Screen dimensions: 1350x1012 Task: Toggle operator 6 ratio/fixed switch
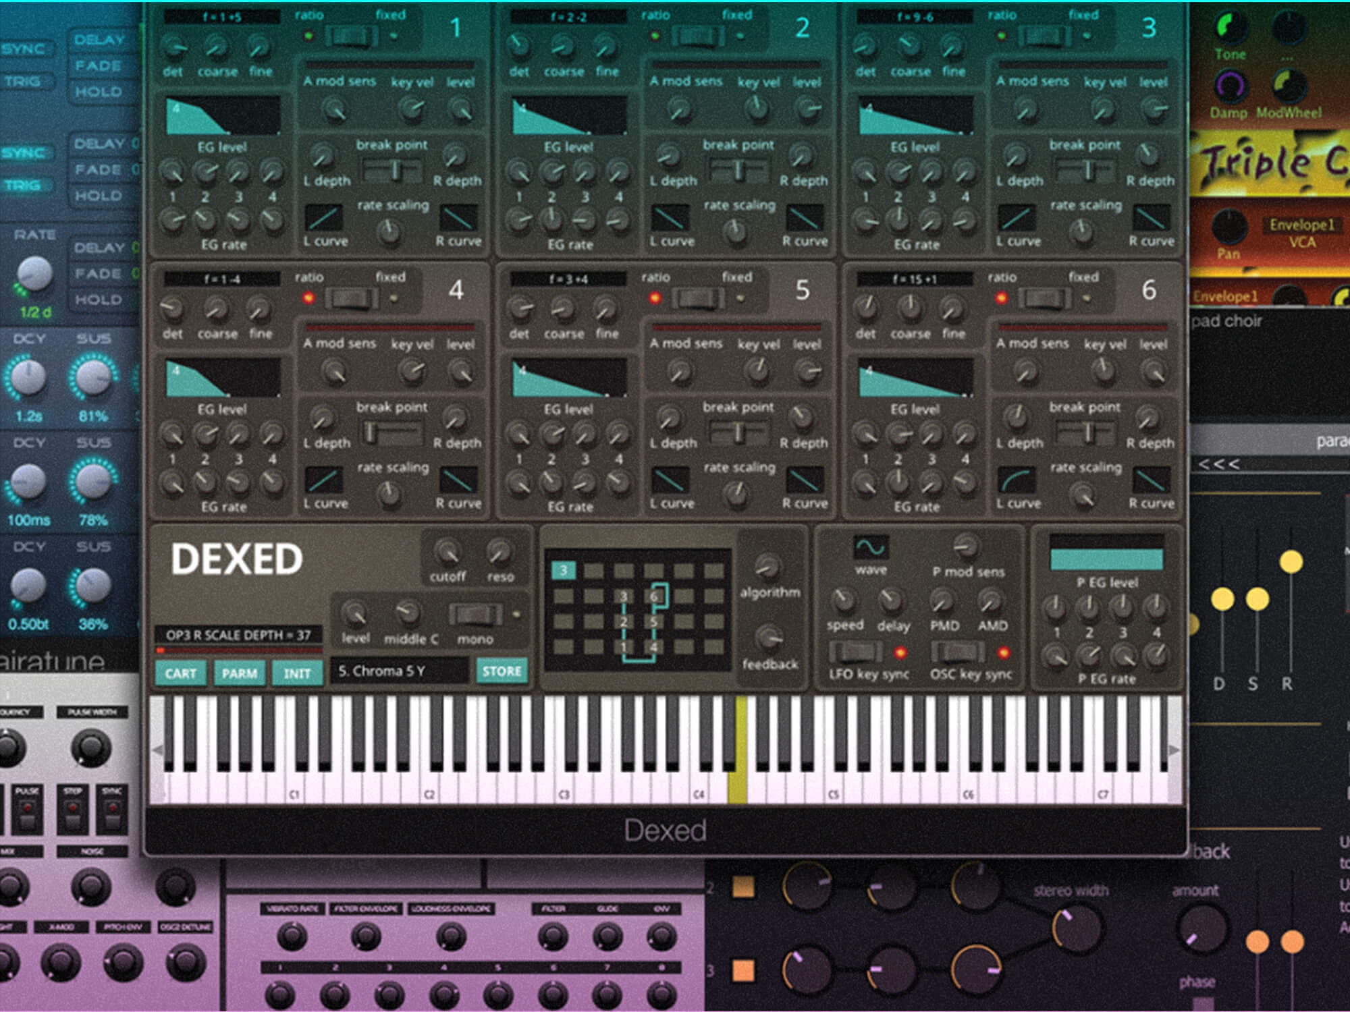(1044, 298)
